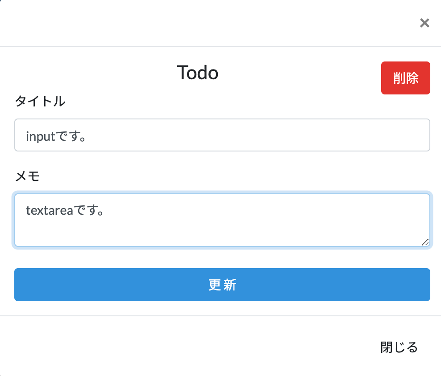The height and width of the screenshot is (376, 441).
Task: Click the word textarea in memo field
Action: (x=49, y=210)
